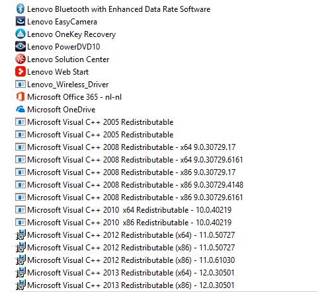This screenshot has height=292, width=318.
Task: Click the Lenovo PowerDVD10 eye icon
Action: click(20, 46)
